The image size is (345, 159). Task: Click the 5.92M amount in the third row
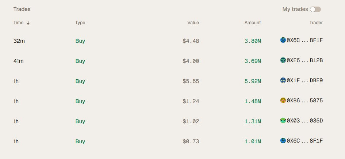point(253,81)
